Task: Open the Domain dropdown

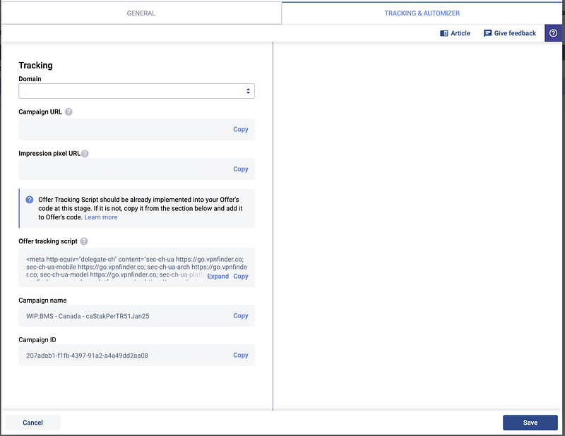Action: click(x=136, y=91)
